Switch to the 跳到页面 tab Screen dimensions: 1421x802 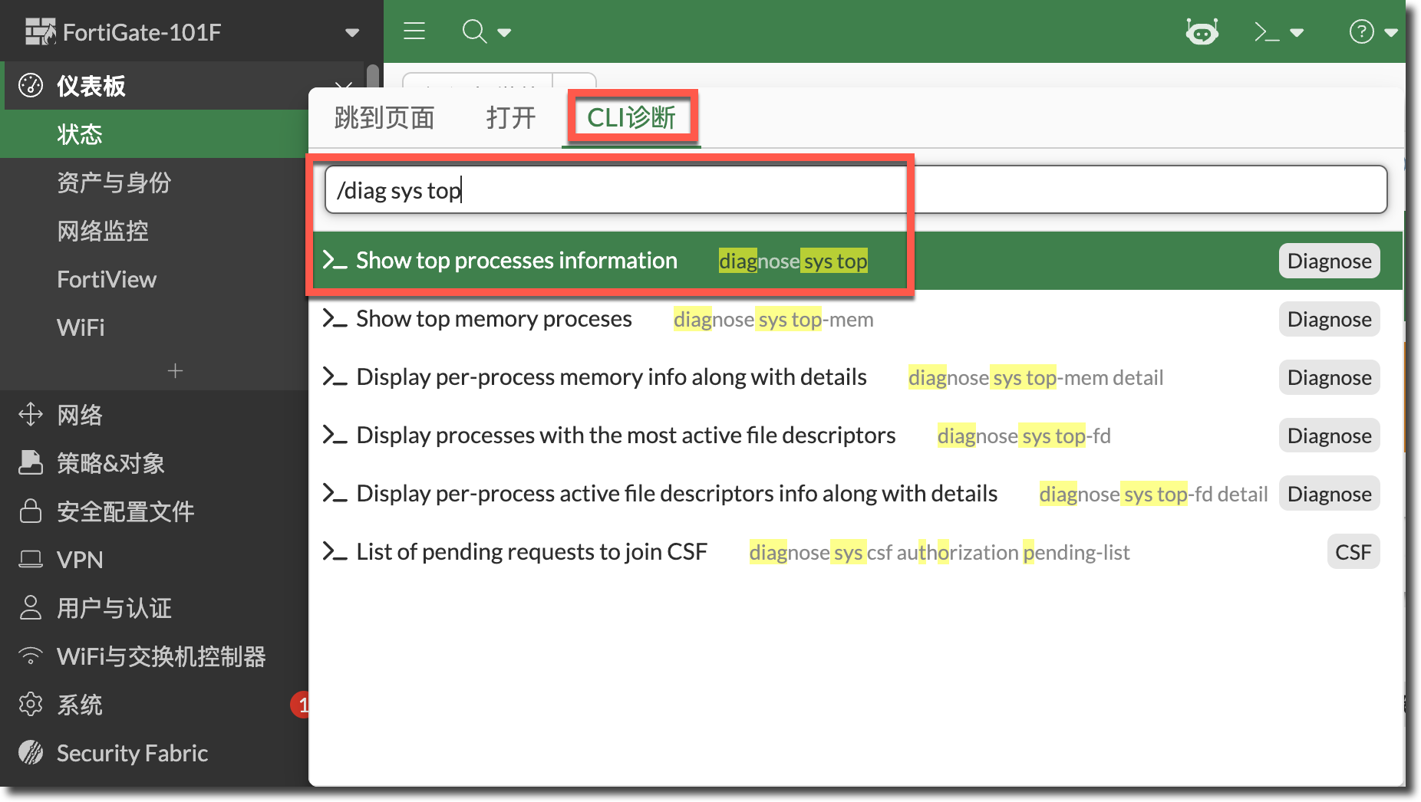coord(384,118)
